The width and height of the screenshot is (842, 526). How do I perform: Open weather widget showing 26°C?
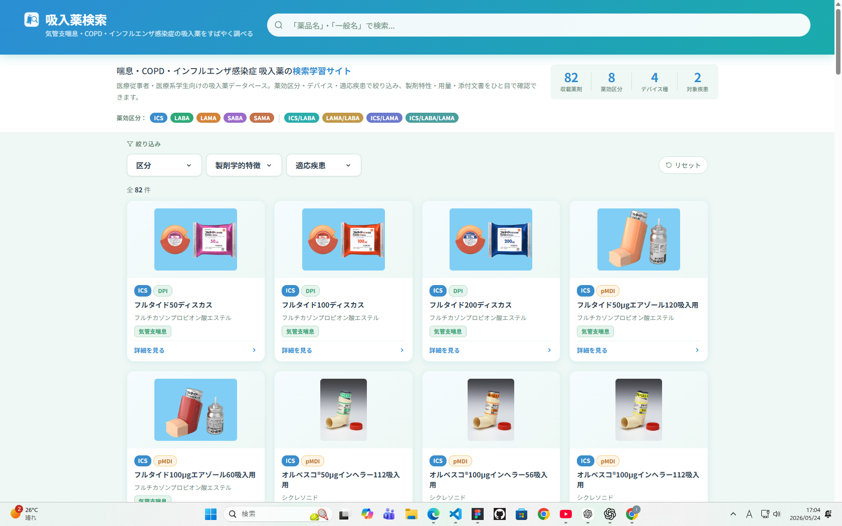(x=24, y=513)
